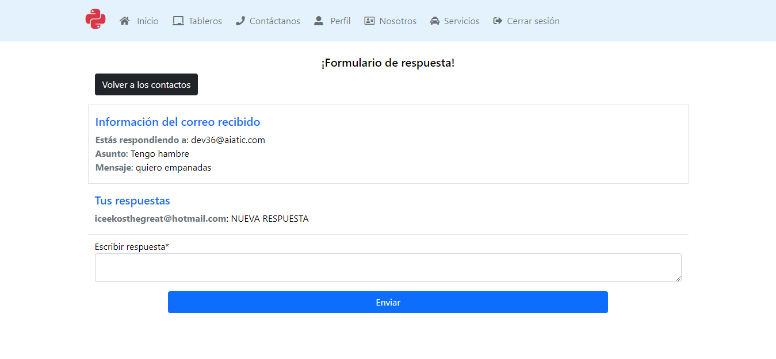Log out via Cerrar sesión

point(533,21)
